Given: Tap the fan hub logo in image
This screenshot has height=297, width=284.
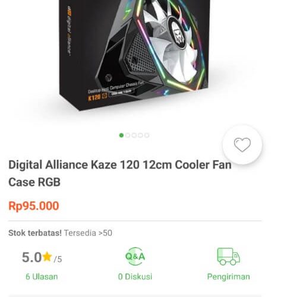Looking at the screenshot, I should (178, 32).
